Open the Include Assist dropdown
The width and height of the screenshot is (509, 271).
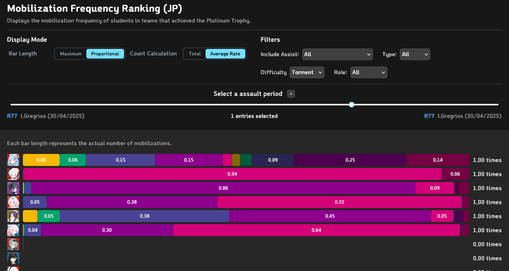(337, 54)
